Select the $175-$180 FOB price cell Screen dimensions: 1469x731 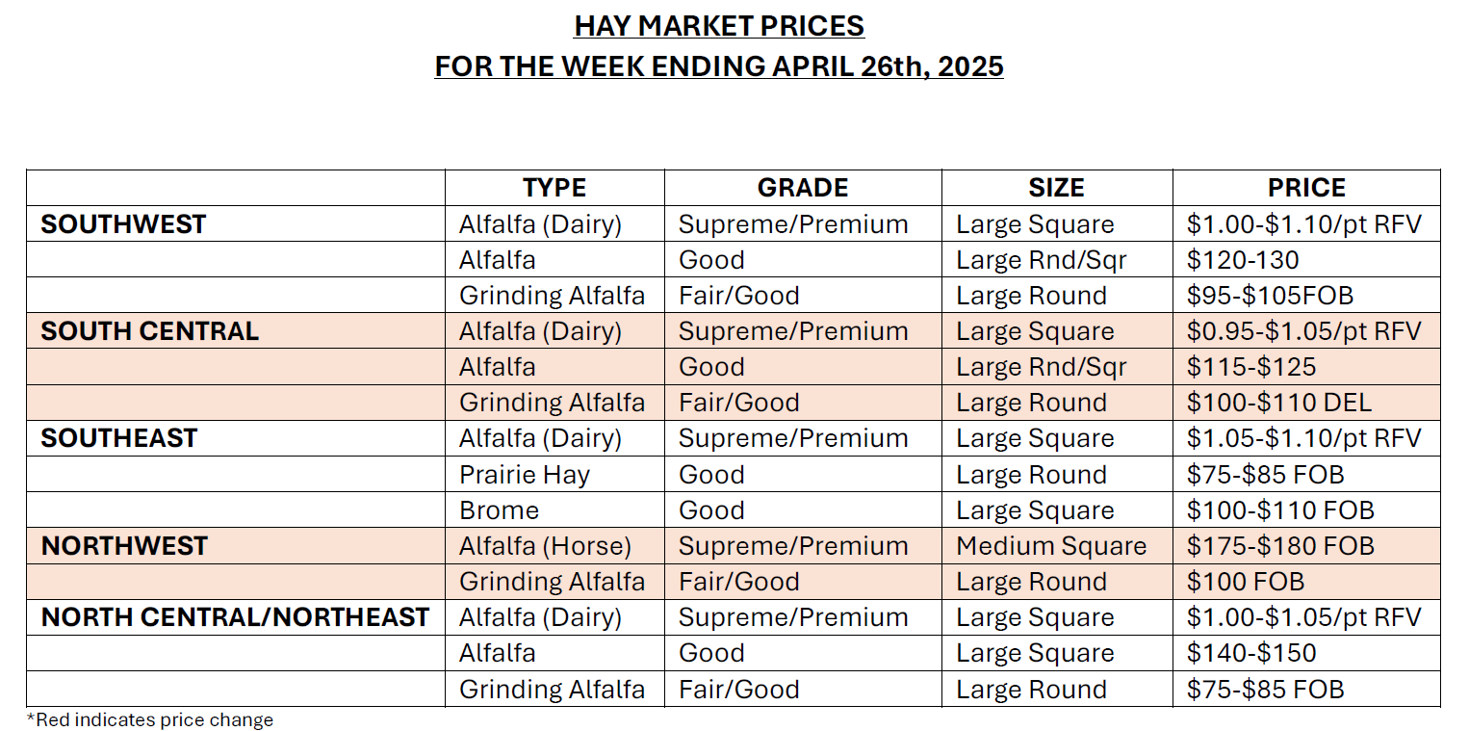(1280, 546)
